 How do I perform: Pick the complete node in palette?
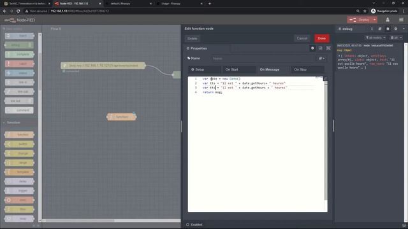19,55
